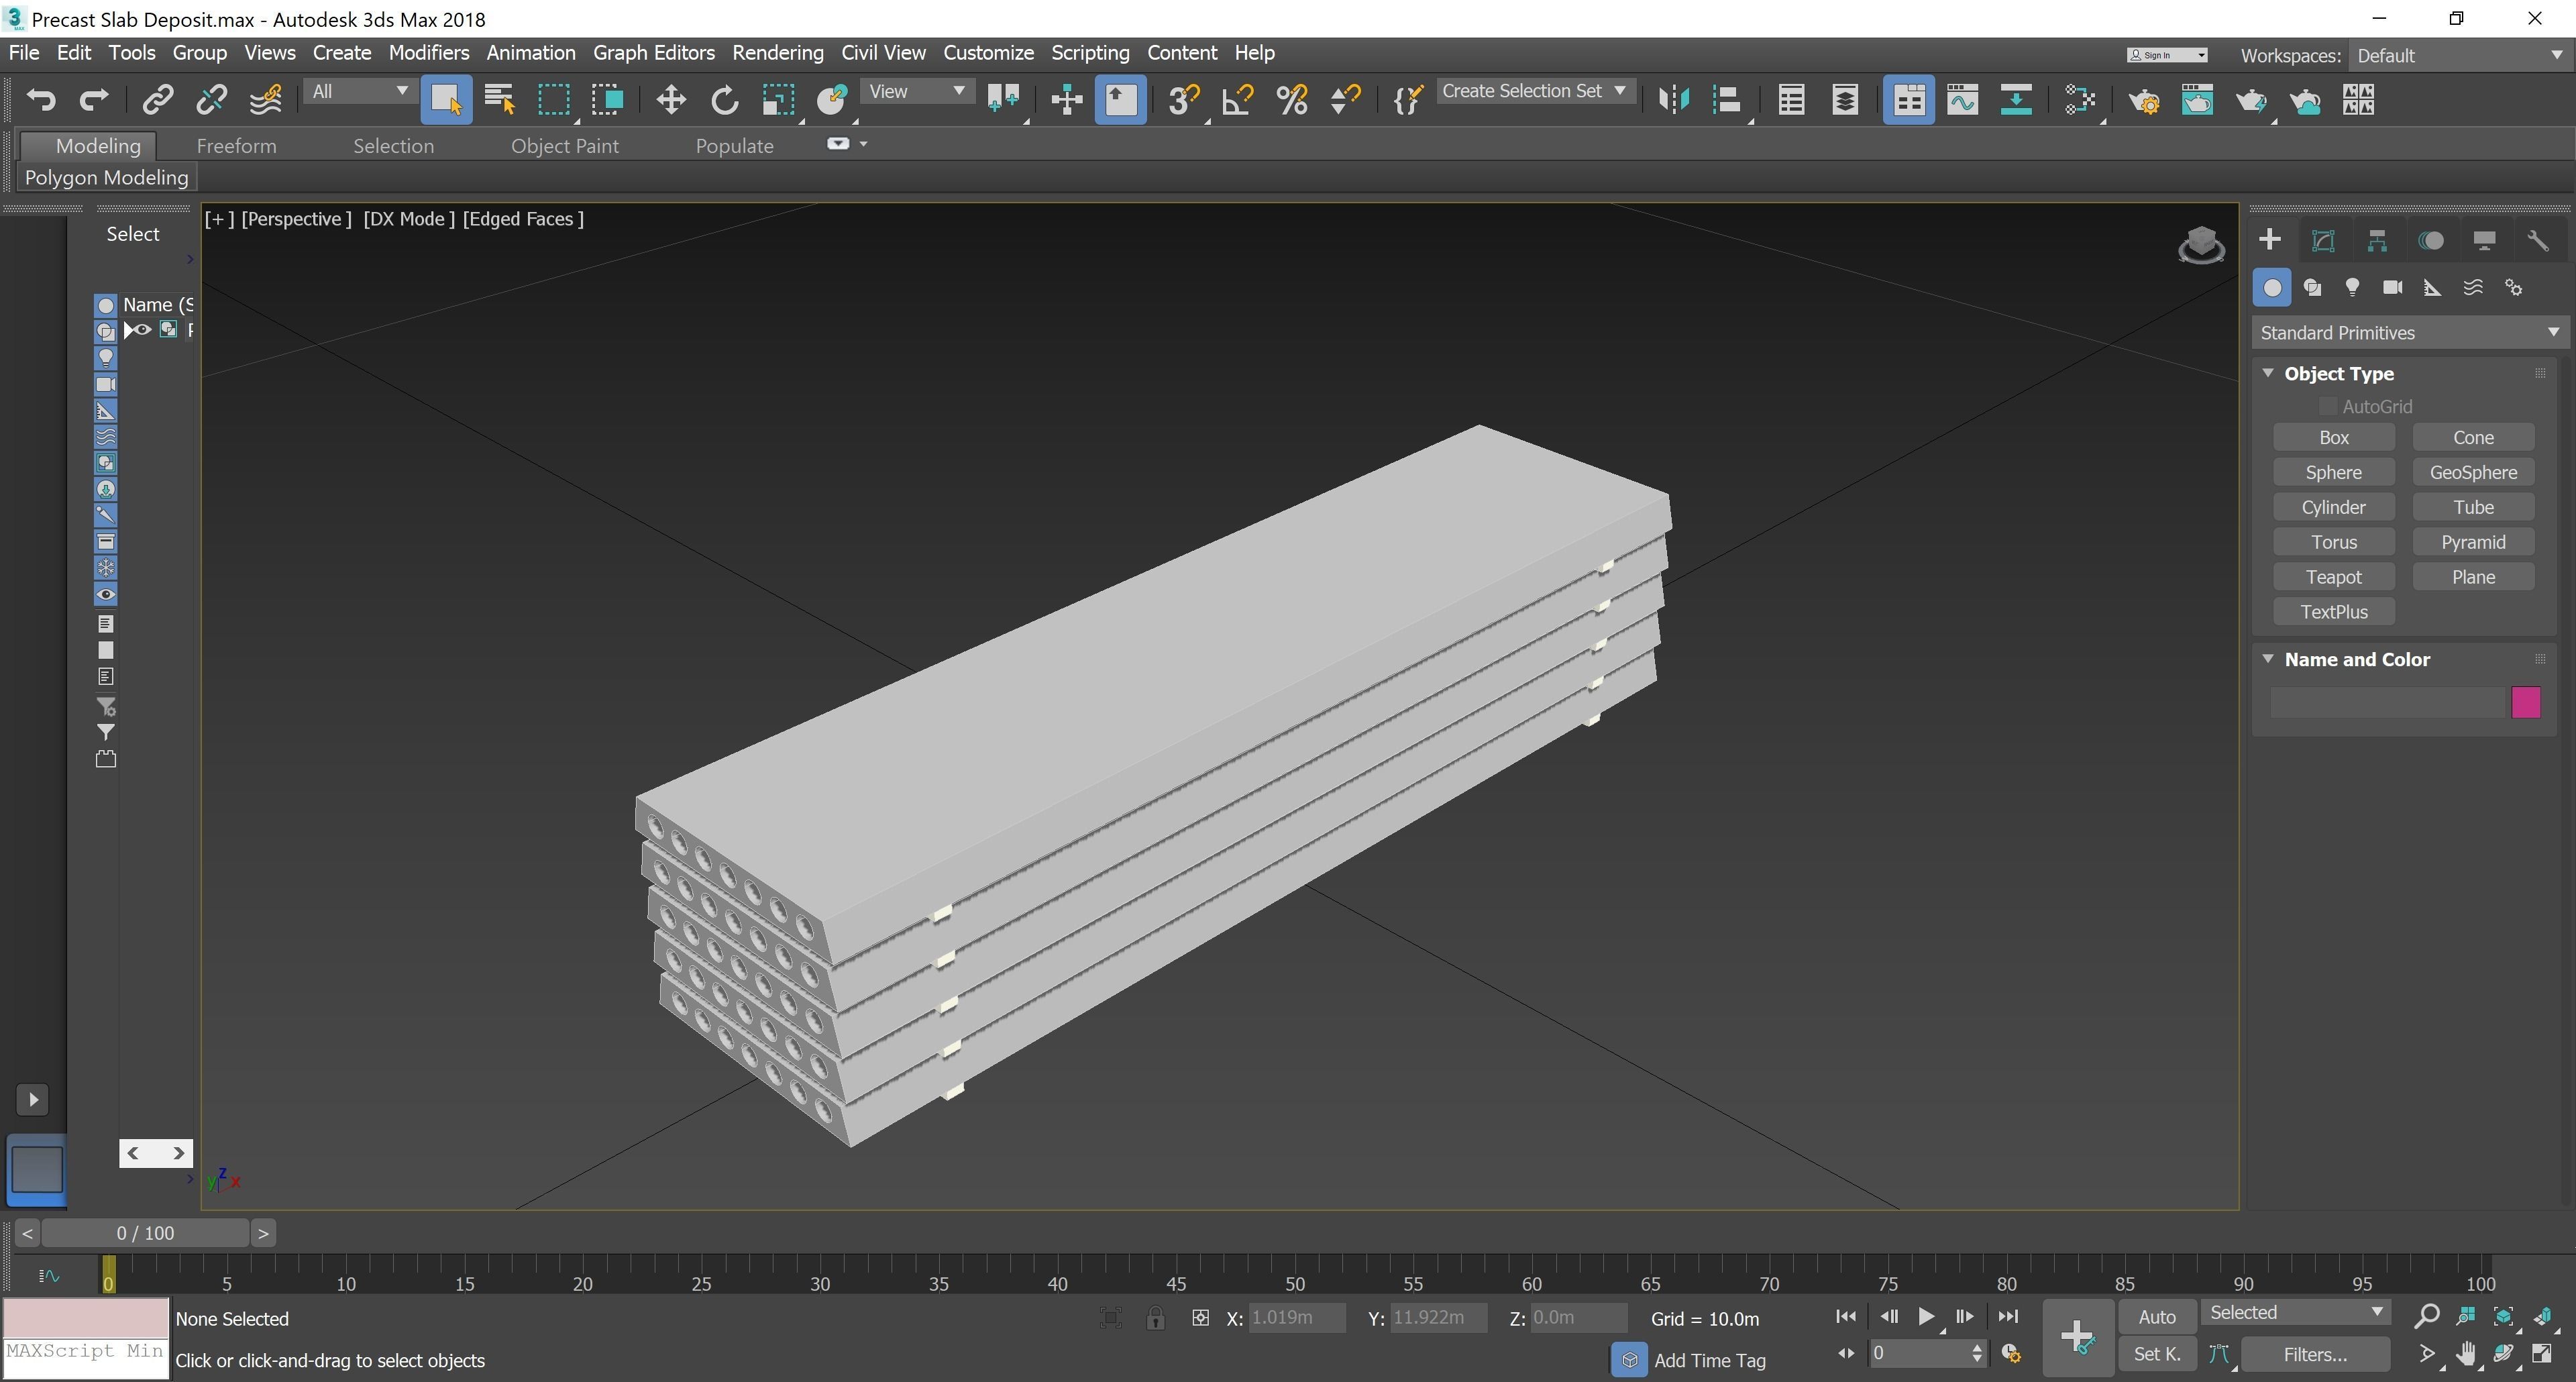Viewport: 2576px width, 1382px height.
Task: Toggle Auto Key mode
Action: [2157, 1317]
